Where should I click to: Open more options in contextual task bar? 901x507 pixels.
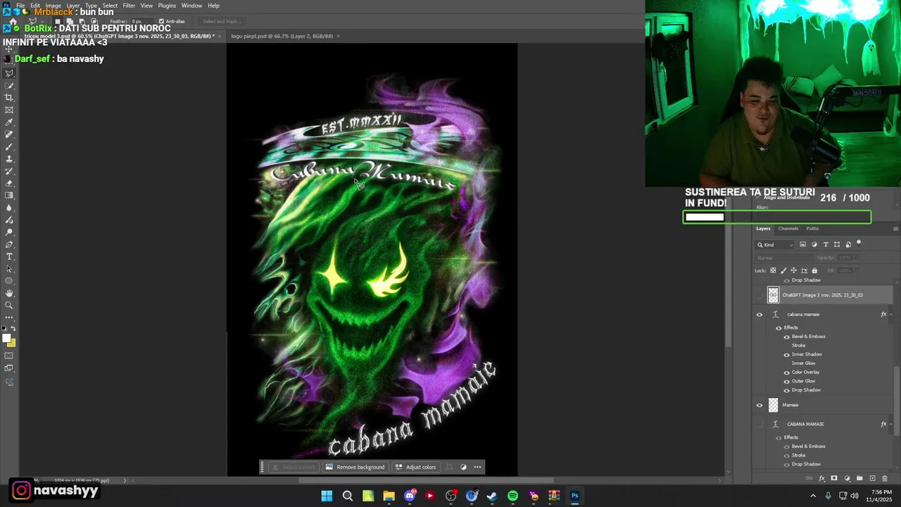pos(477,467)
